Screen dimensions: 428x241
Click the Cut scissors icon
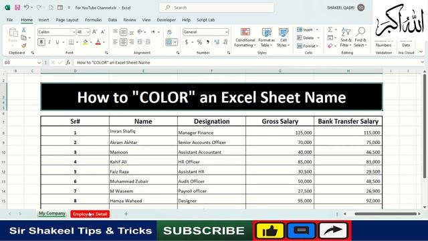click(24, 30)
